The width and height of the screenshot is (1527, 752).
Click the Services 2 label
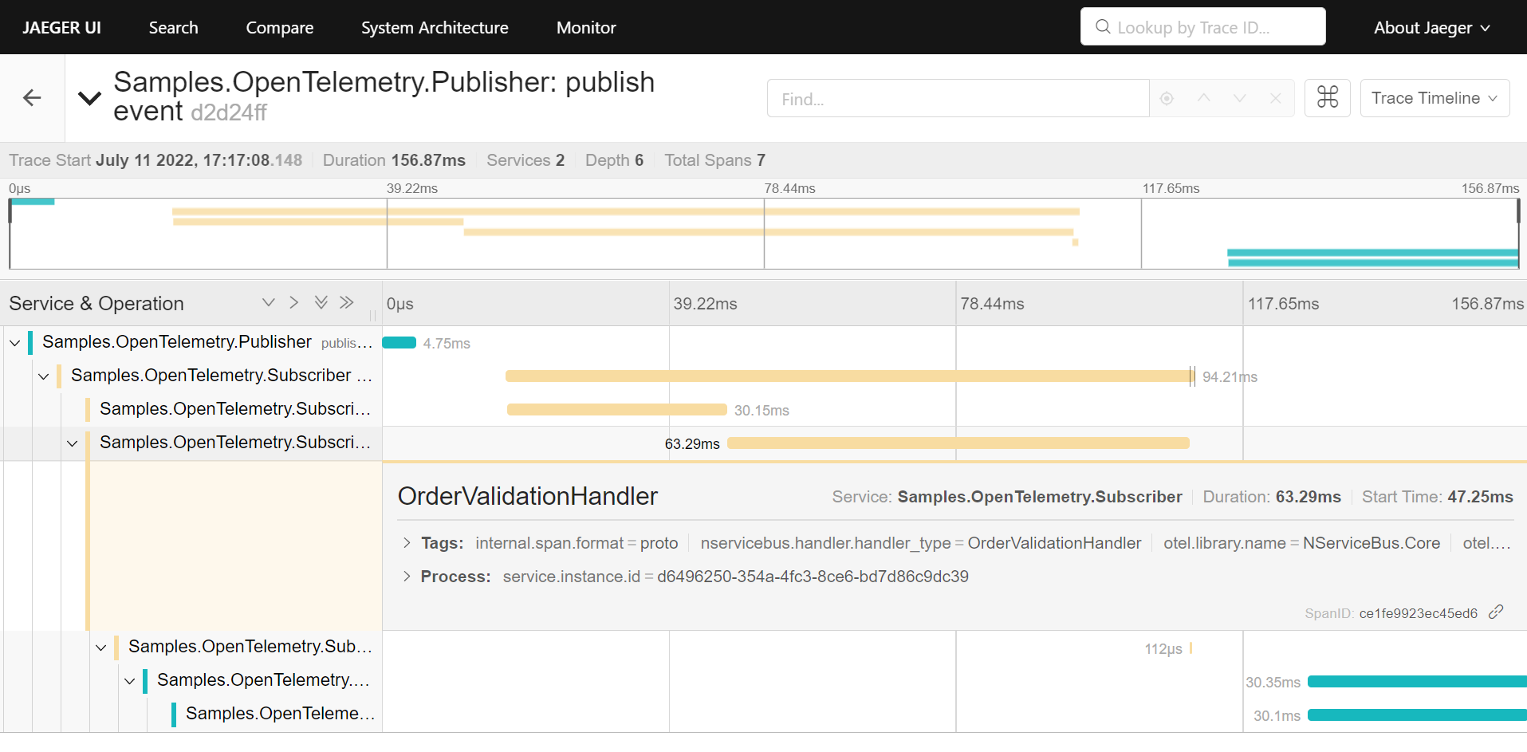[525, 160]
